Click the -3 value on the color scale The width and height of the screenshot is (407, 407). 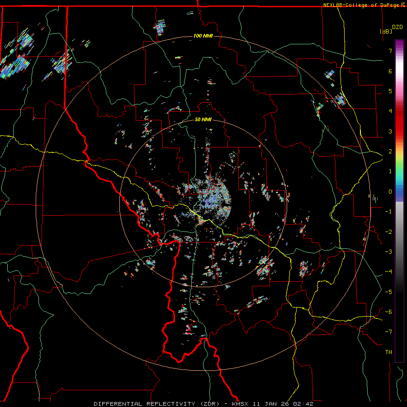(x=388, y=252)
